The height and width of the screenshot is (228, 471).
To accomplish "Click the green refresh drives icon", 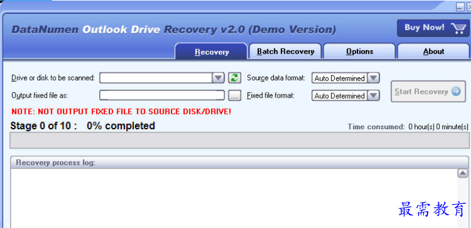I will 234,78.
